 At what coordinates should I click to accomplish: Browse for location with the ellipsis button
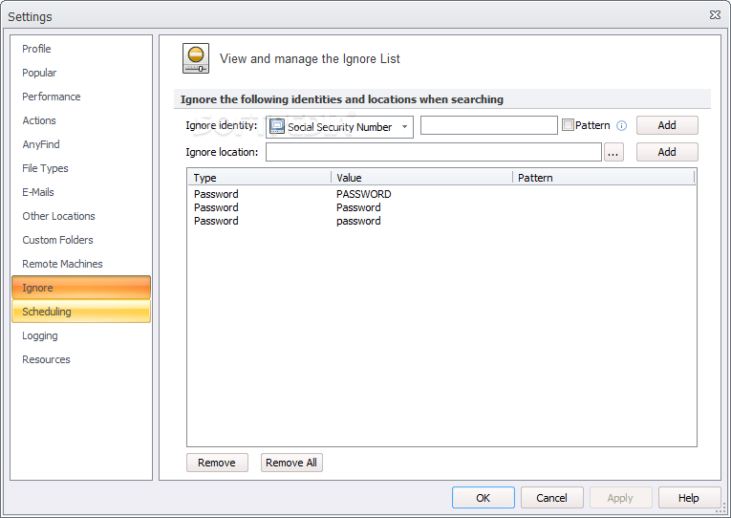613,152
